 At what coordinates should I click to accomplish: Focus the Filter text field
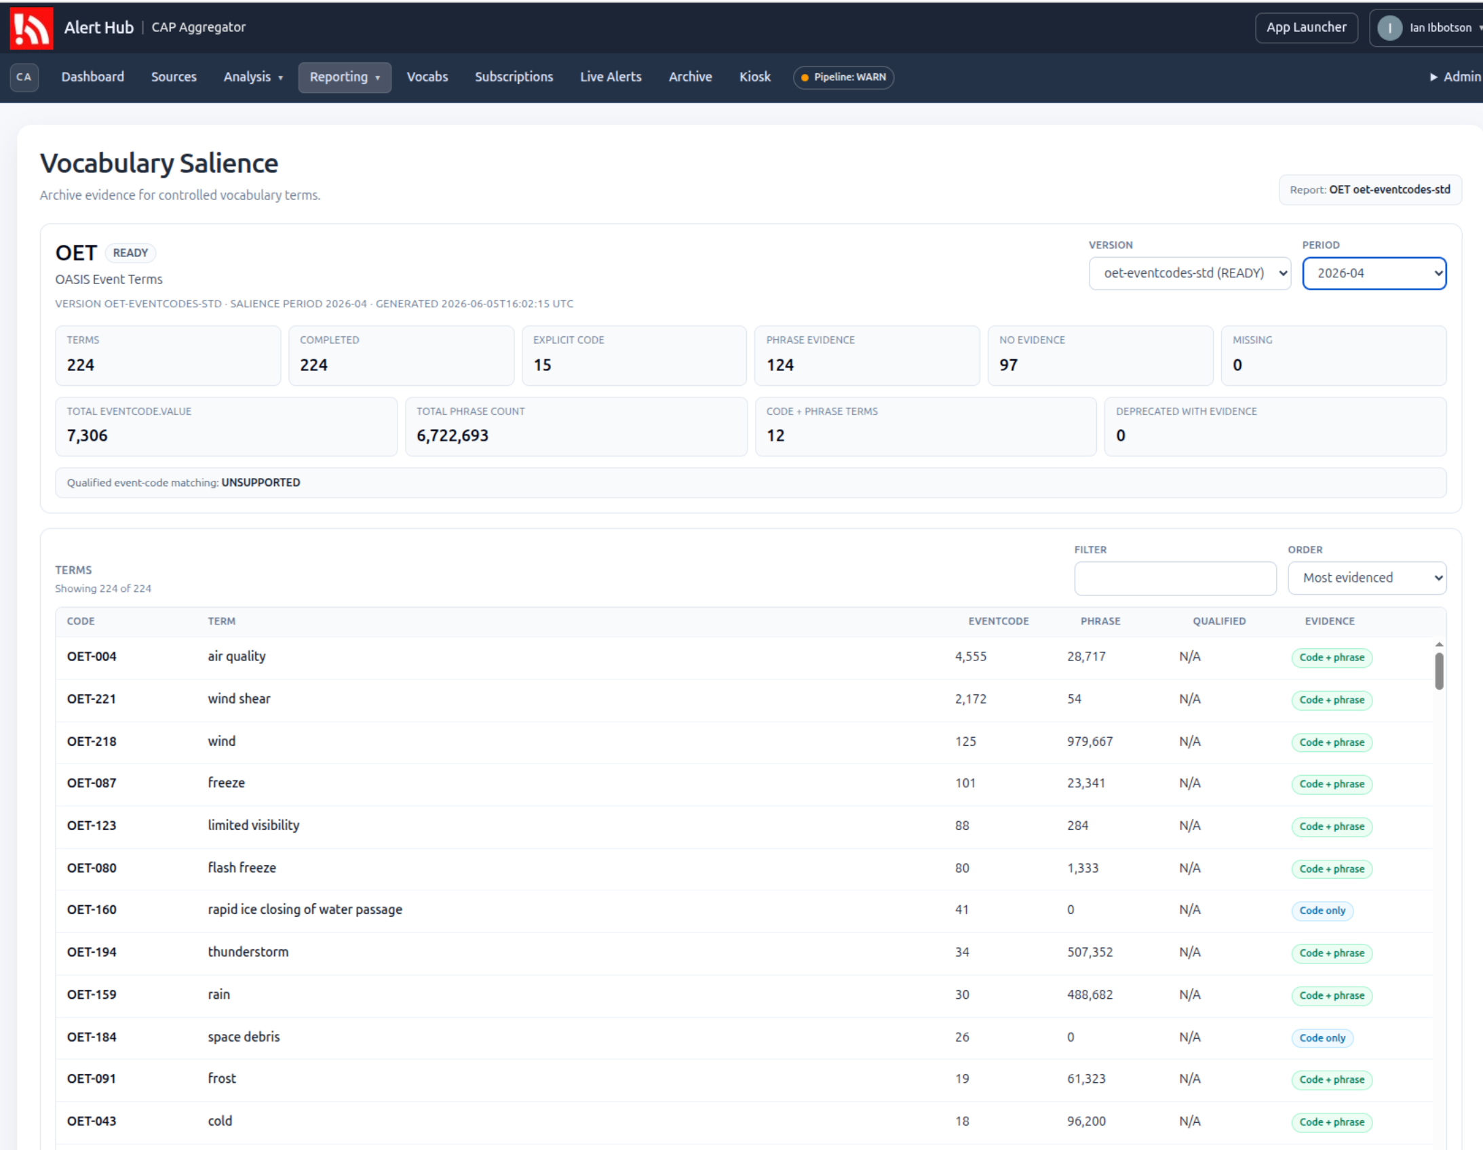(x=1175, y=578)
